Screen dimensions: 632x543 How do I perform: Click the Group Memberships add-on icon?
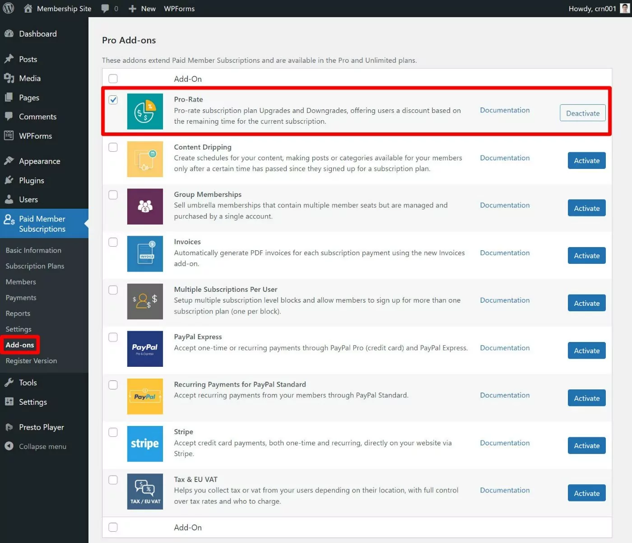click(145, 206)
